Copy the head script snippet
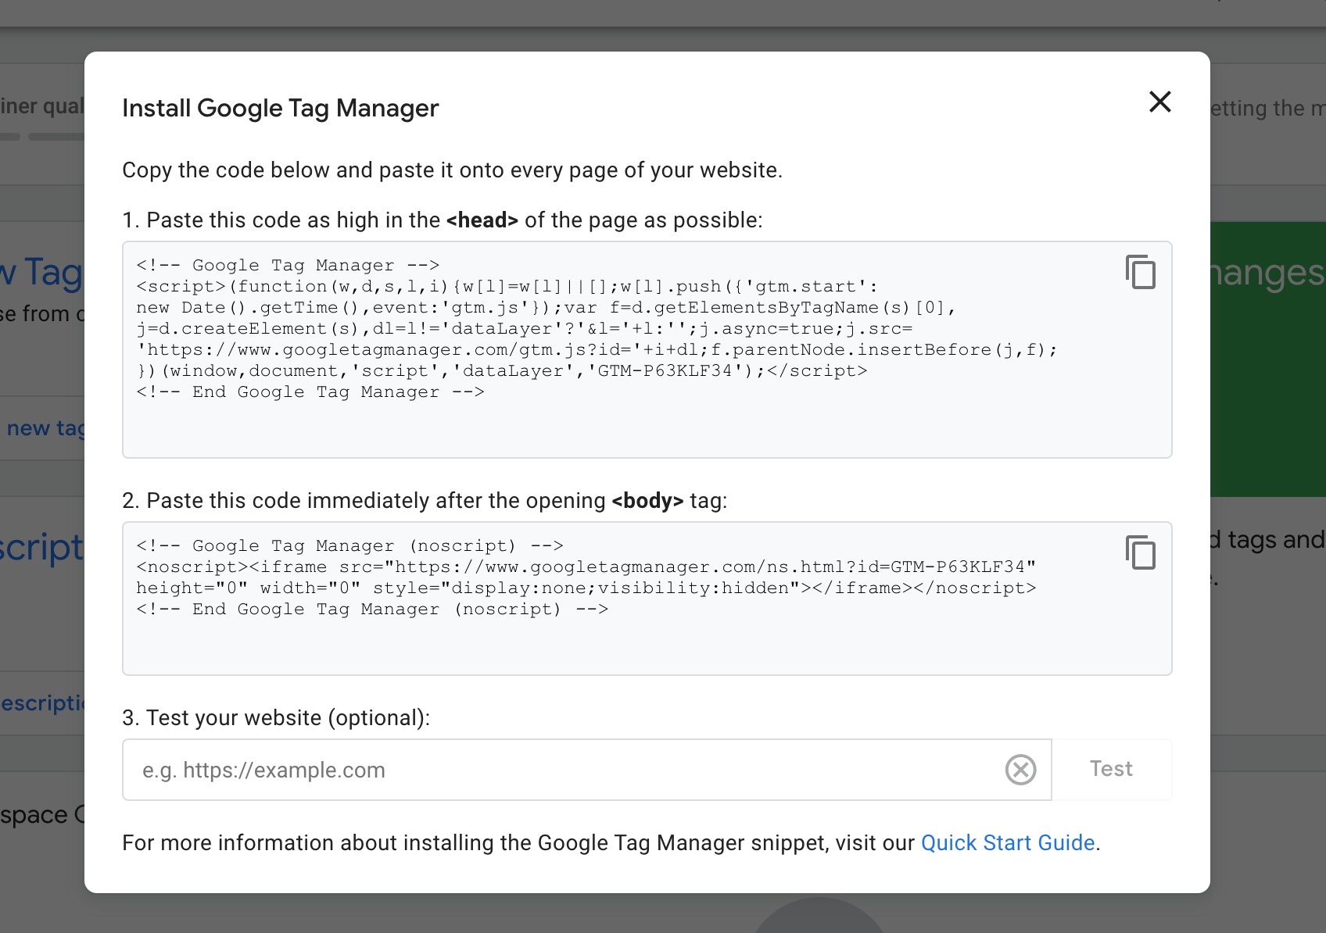1326x933 pixels. click(1141, 272)
